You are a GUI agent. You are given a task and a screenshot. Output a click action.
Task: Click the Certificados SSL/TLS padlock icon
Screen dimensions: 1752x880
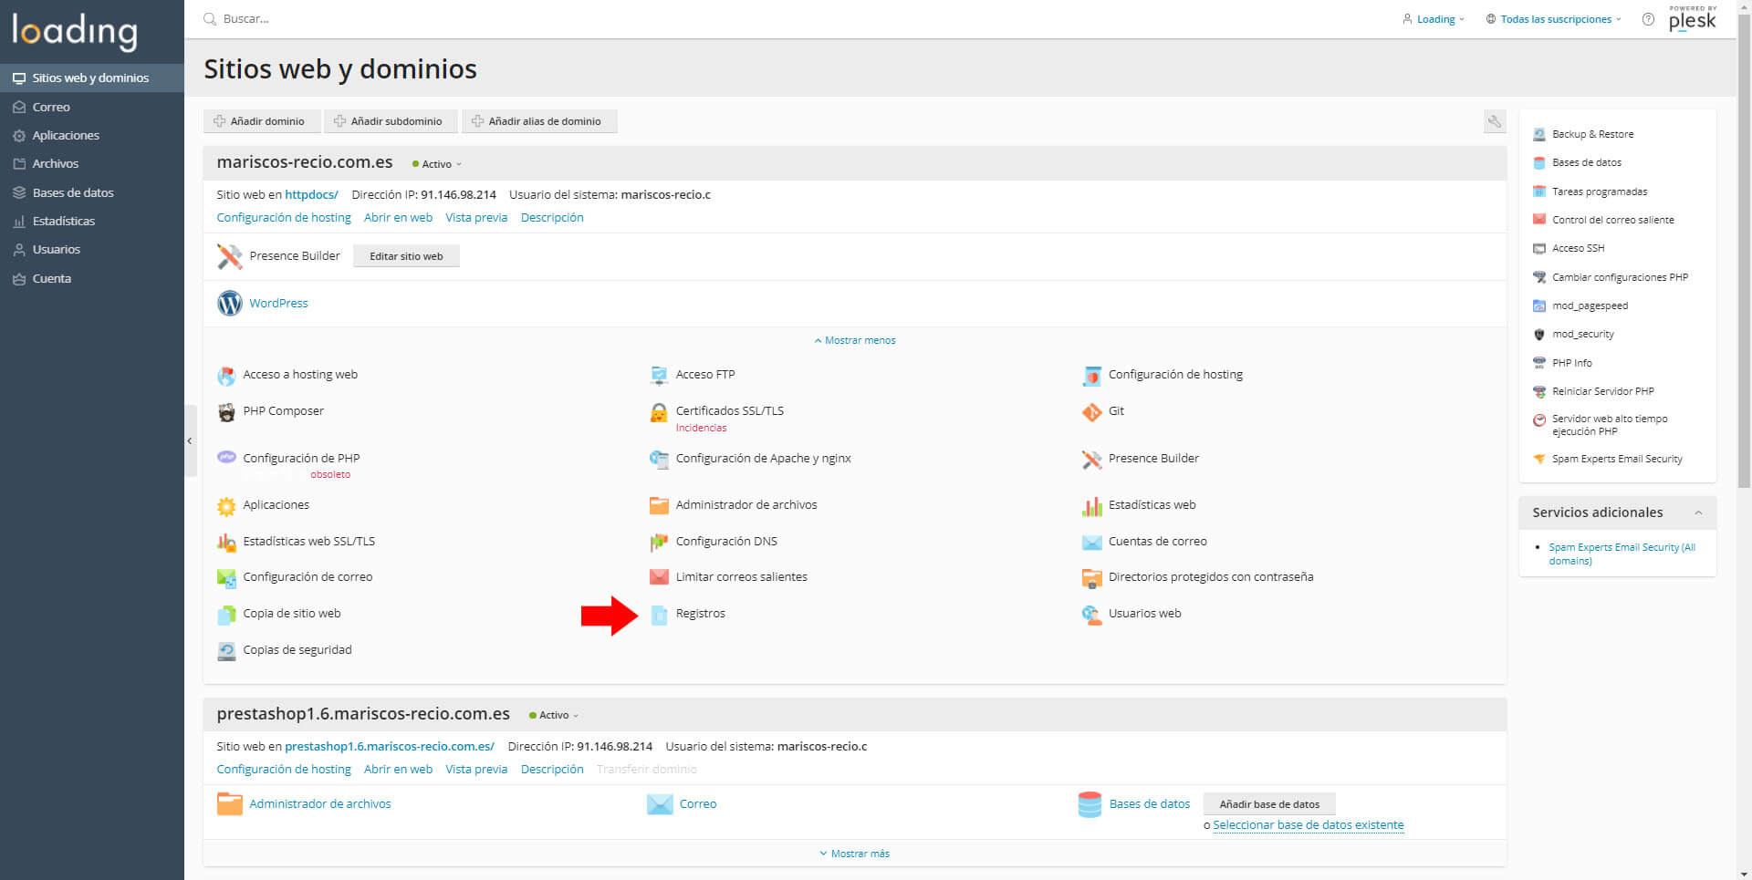658,413
